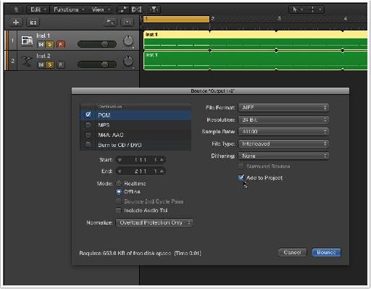The width and height of the screenshot is (371, 289).
Task: Click the Bounce button
Action: pos(326,253)
